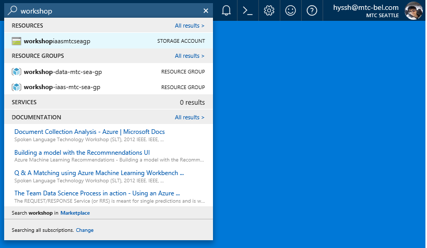Send feedback via the smiley icon
Viewport: 427px width, 248px height.
pos(290,10)
